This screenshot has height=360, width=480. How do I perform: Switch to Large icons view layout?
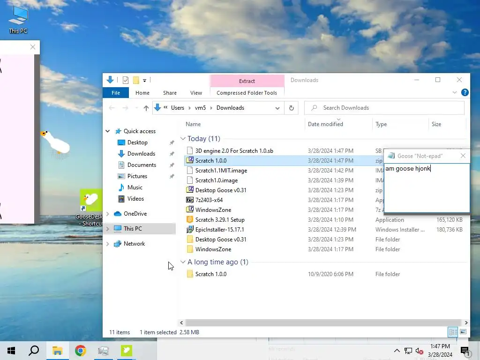point(463,332)
